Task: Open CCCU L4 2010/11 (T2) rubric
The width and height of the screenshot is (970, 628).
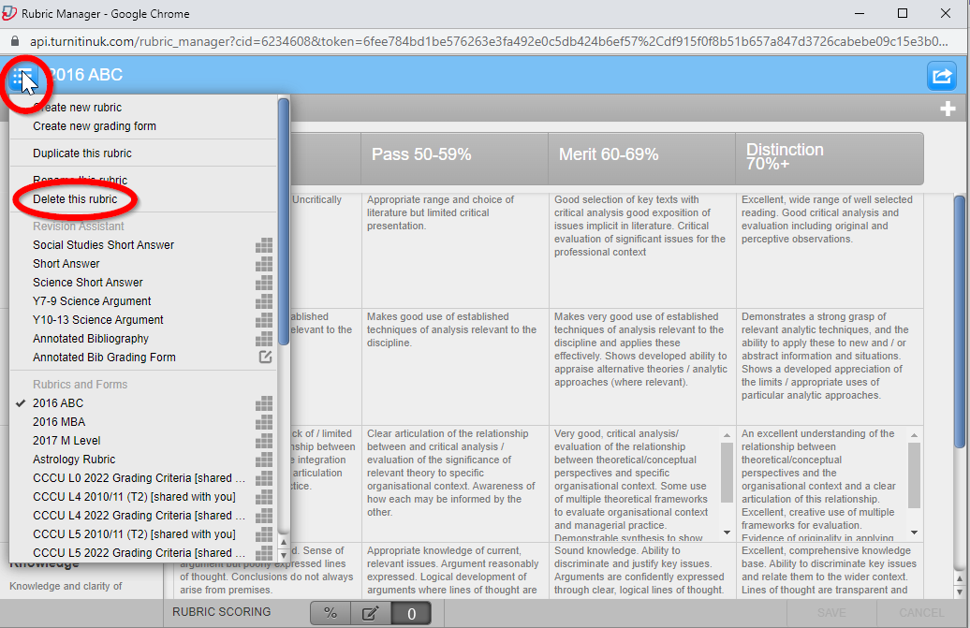Action: click(134, 497)
